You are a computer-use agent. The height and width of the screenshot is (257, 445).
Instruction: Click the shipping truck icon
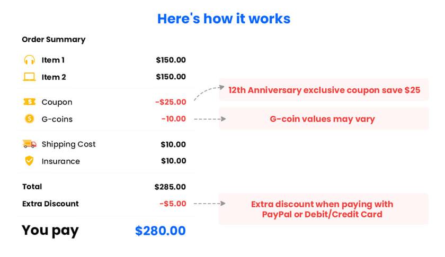tap(29, 144)
